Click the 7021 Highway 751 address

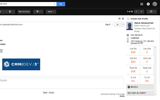click(x=142, y=42)
